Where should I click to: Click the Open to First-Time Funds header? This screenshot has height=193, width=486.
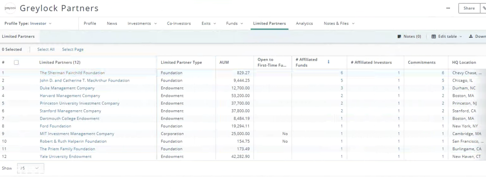click(x=272, y=63)
